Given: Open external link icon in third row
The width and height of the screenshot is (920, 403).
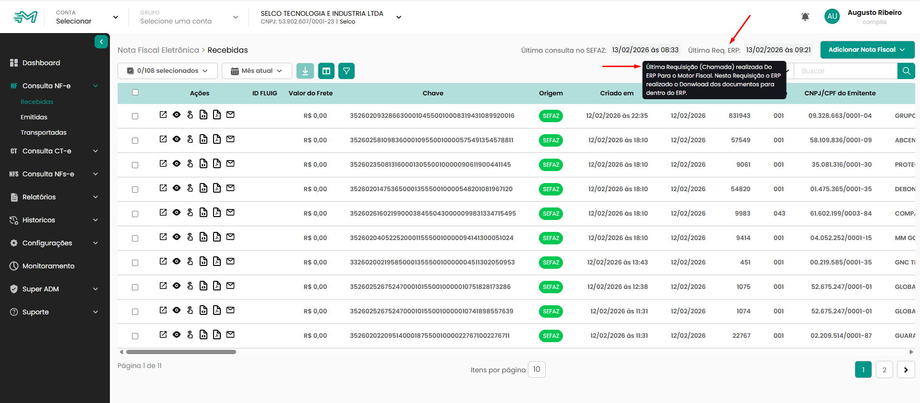Looking at the screenshot, I should 163,164.
